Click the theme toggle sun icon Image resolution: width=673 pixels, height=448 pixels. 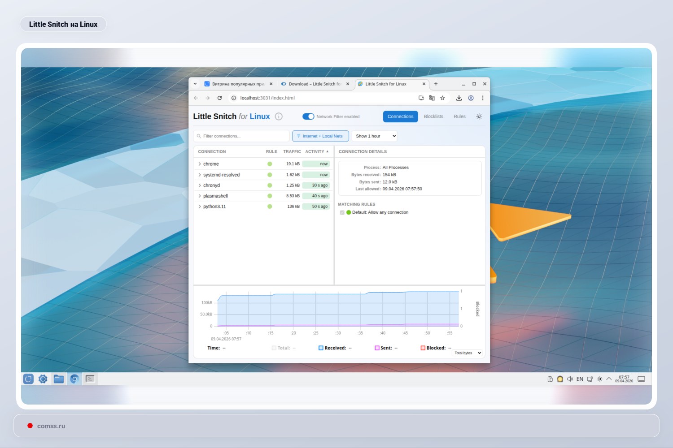click(x=479, y=116)
